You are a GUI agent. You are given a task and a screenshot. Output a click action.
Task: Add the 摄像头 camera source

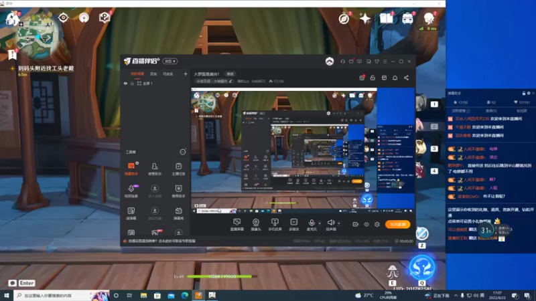click(256, 225)
